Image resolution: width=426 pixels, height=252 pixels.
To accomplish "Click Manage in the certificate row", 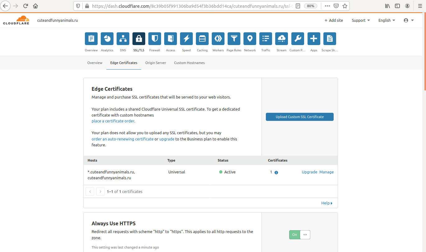I will pos(326,172).
